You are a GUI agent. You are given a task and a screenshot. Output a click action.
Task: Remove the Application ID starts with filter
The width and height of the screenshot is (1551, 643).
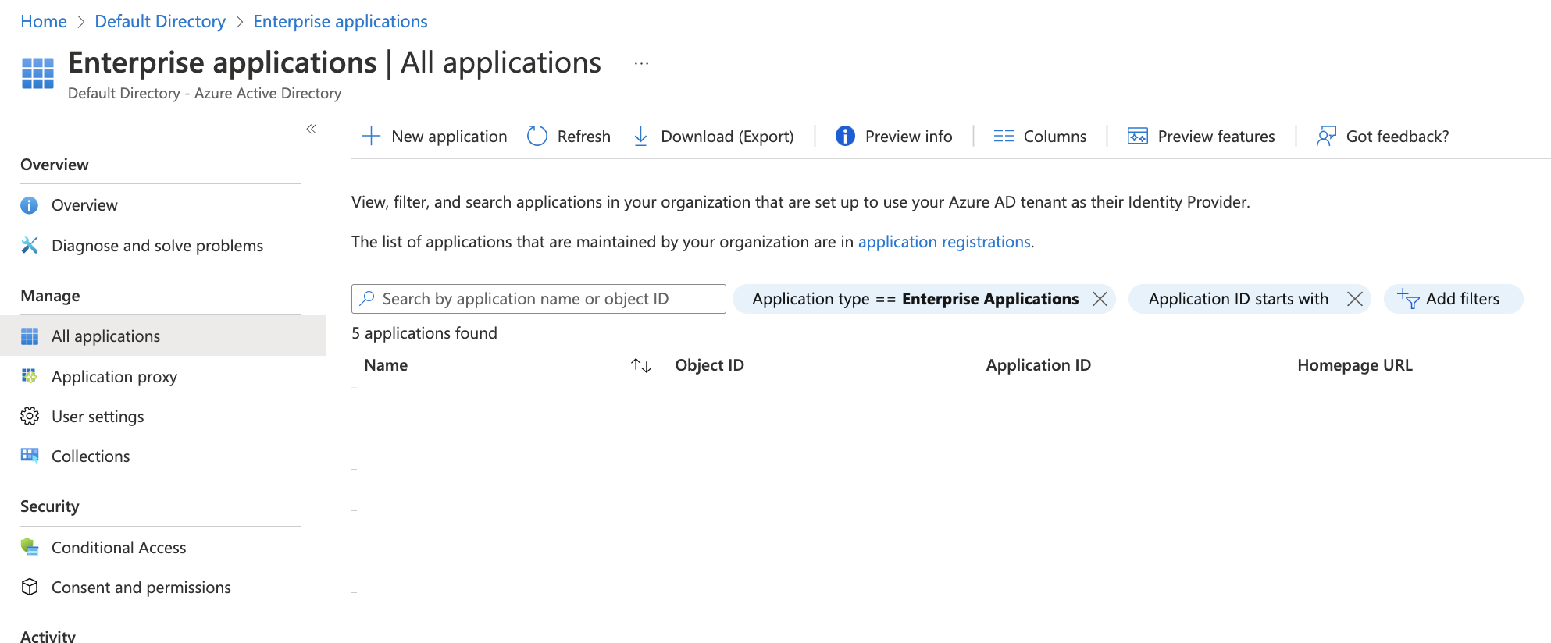(x=1355, y=299)
